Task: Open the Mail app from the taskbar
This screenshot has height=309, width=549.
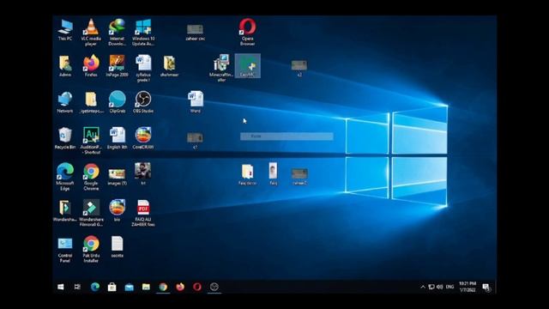Action: [x=129, y=287]
